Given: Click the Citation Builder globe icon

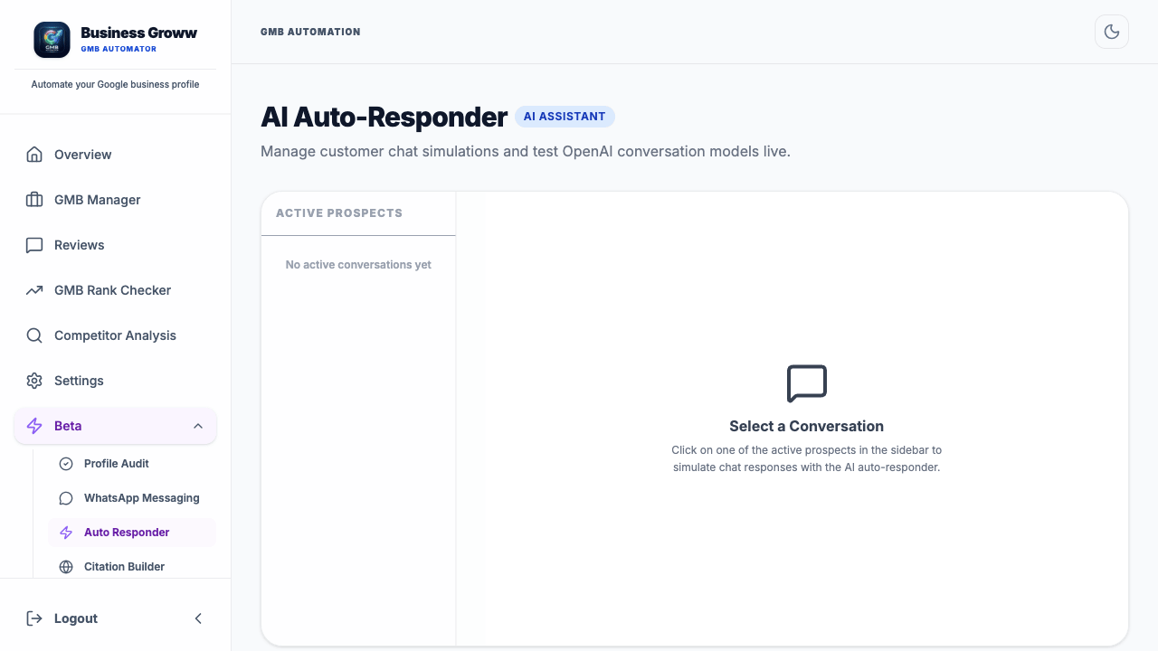Looking at the screenshot, I should pos(66,567).
